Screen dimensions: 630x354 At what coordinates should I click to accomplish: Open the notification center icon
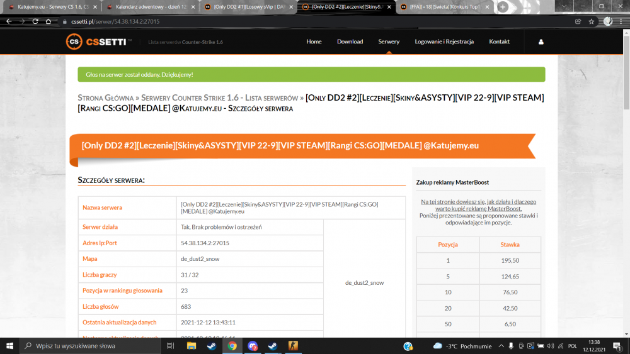617,346
